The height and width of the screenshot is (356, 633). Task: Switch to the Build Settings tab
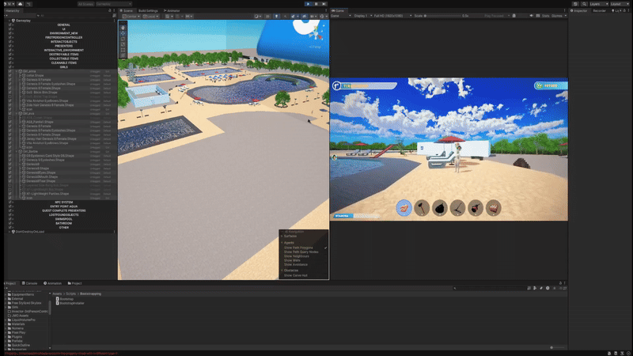(148, 10)
